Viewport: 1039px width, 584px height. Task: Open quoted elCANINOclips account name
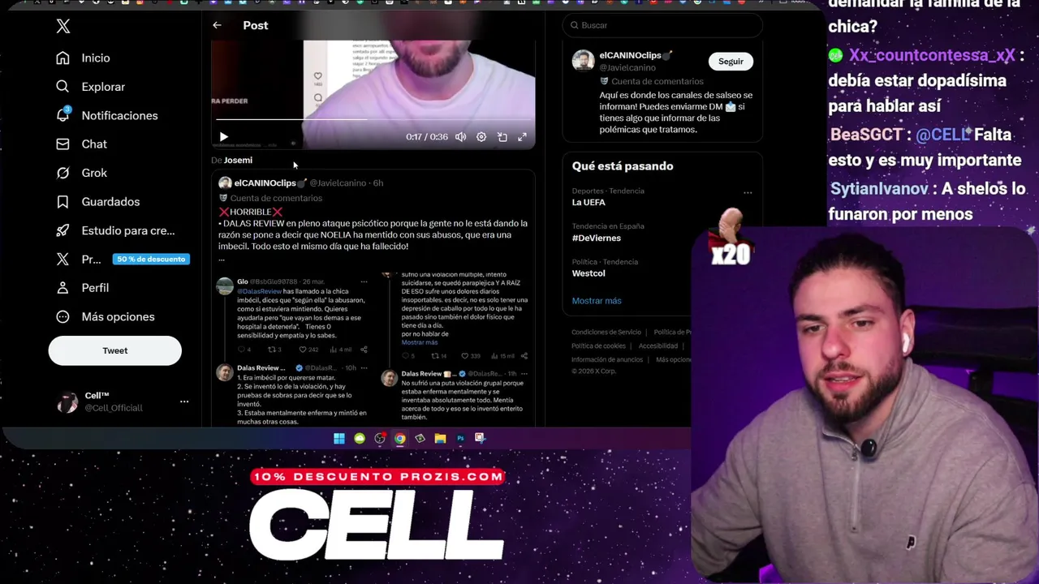pos(265,183)
